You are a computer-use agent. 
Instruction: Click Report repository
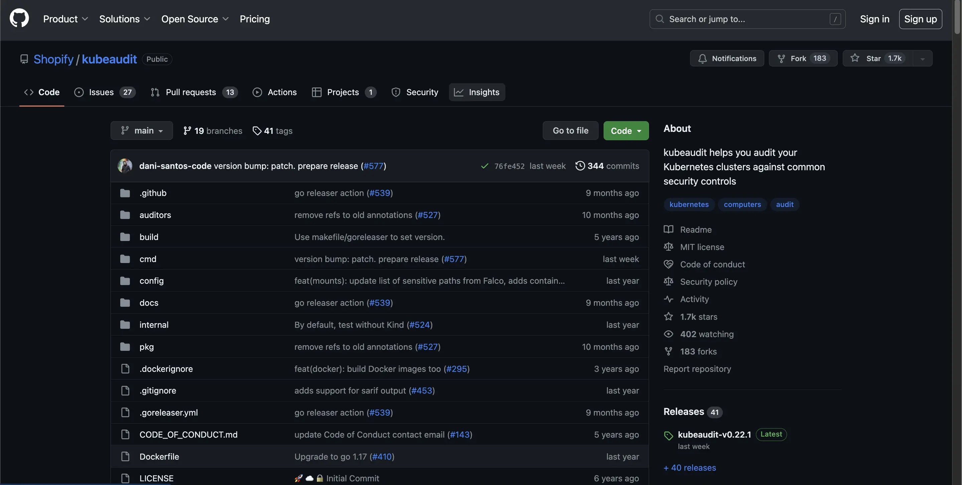coord(697,369)
